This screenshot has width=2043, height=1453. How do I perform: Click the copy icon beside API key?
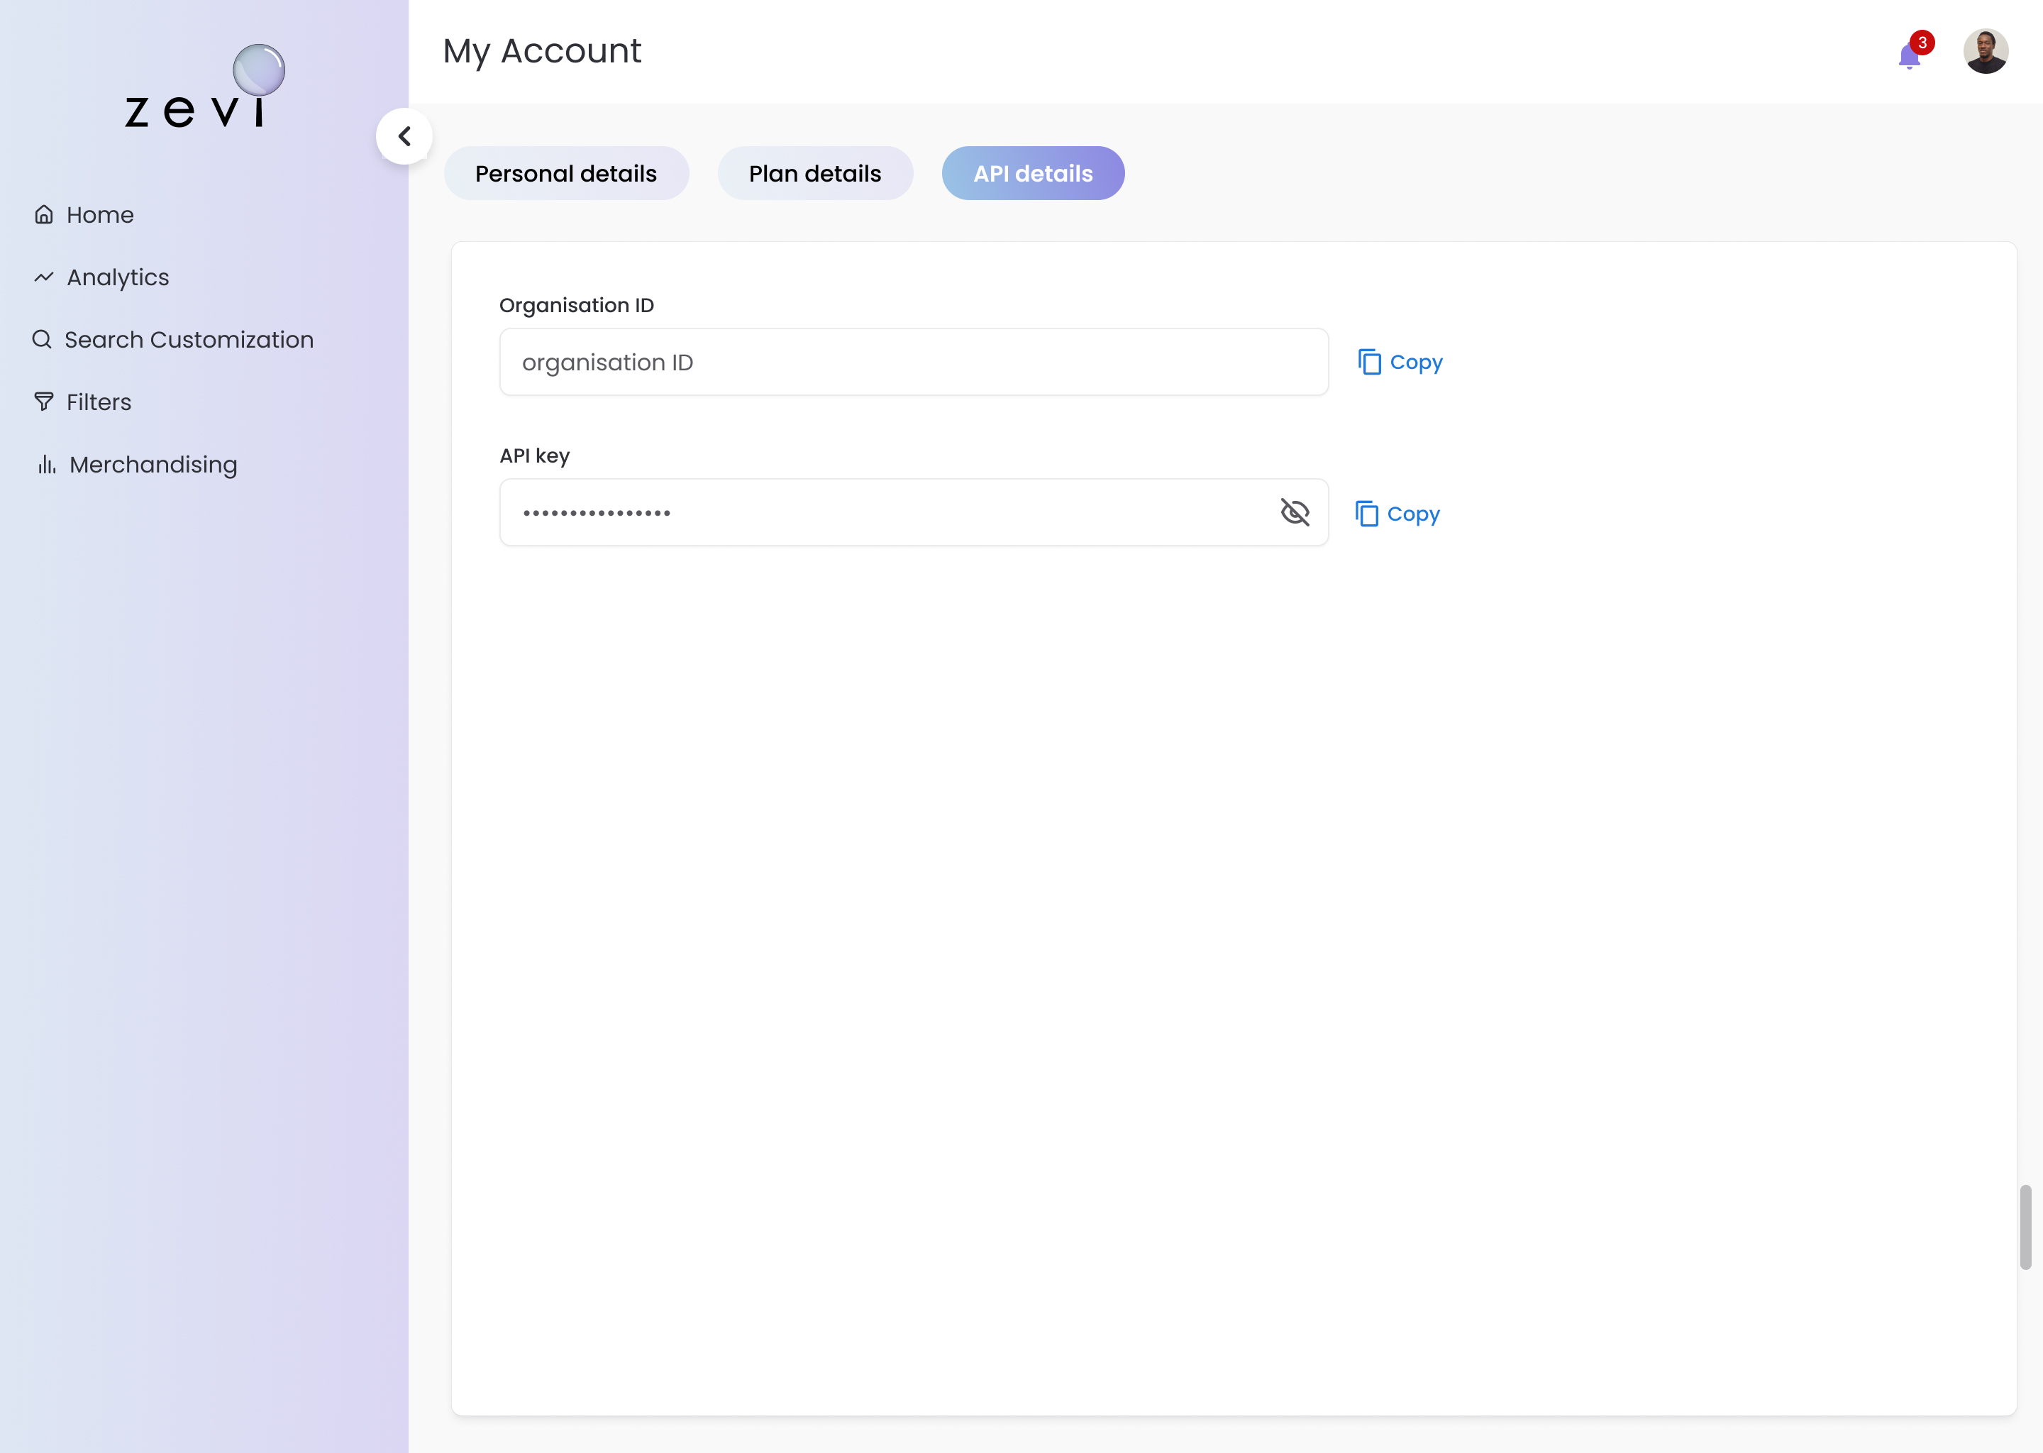[x=1367, y=514]
